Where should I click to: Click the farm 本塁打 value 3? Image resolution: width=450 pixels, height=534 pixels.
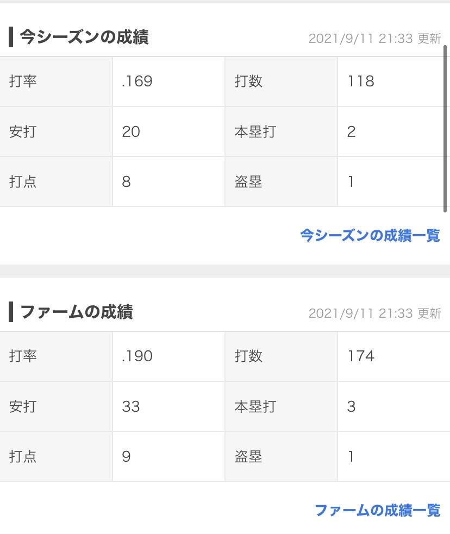pos(351,406)
